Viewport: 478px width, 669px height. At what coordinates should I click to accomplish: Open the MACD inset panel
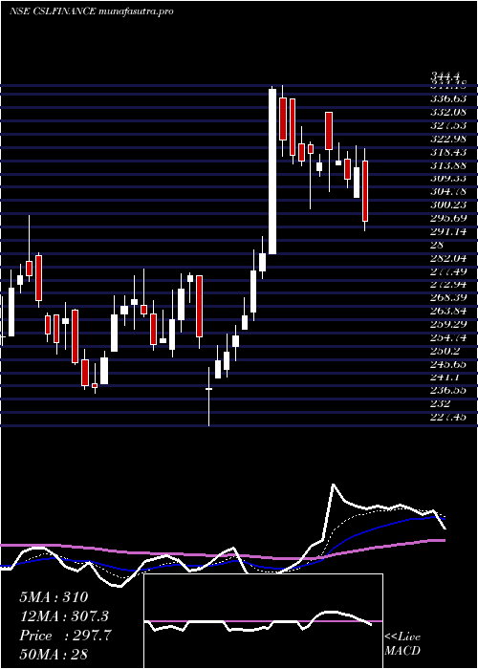(263, 621)
